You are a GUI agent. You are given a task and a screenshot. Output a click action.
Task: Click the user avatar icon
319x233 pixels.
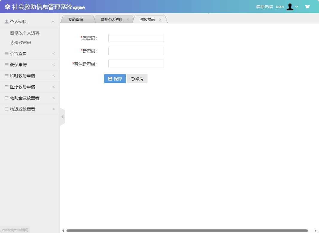click(290, 6)
